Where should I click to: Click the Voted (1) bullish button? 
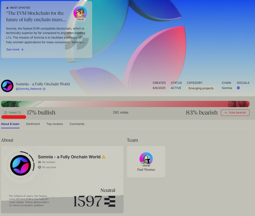(12, 113)
